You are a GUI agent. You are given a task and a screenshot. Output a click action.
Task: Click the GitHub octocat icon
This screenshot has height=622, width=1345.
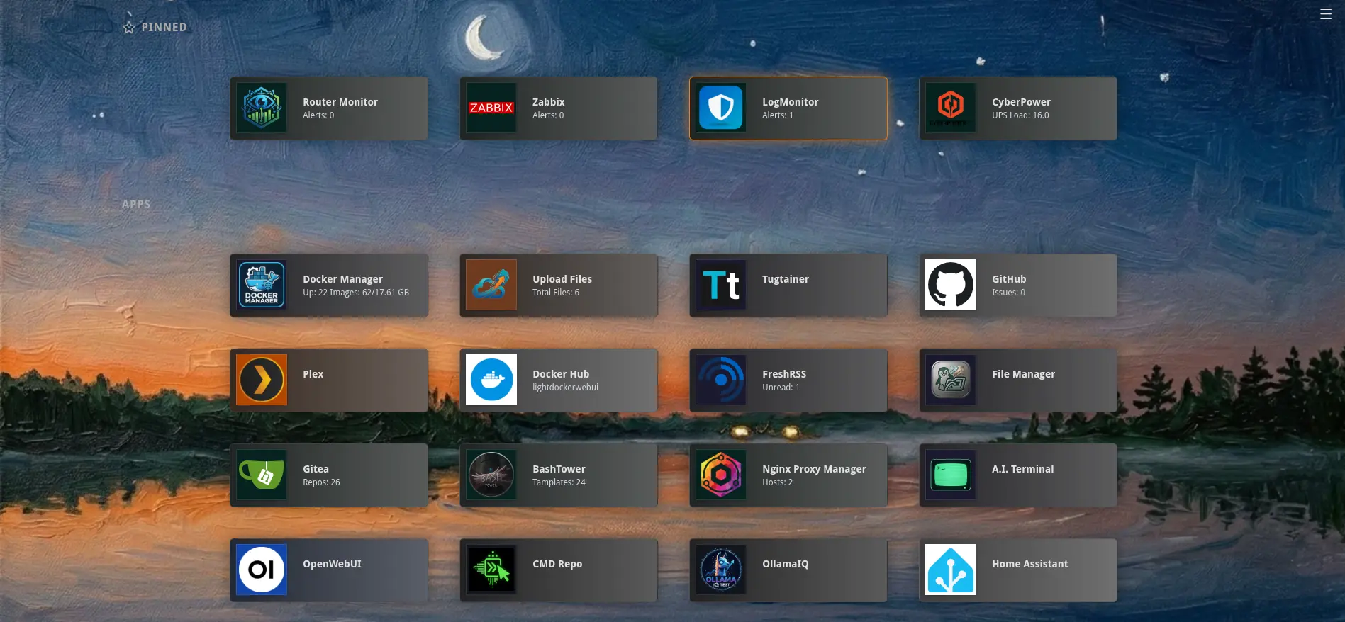pos(951,285)
